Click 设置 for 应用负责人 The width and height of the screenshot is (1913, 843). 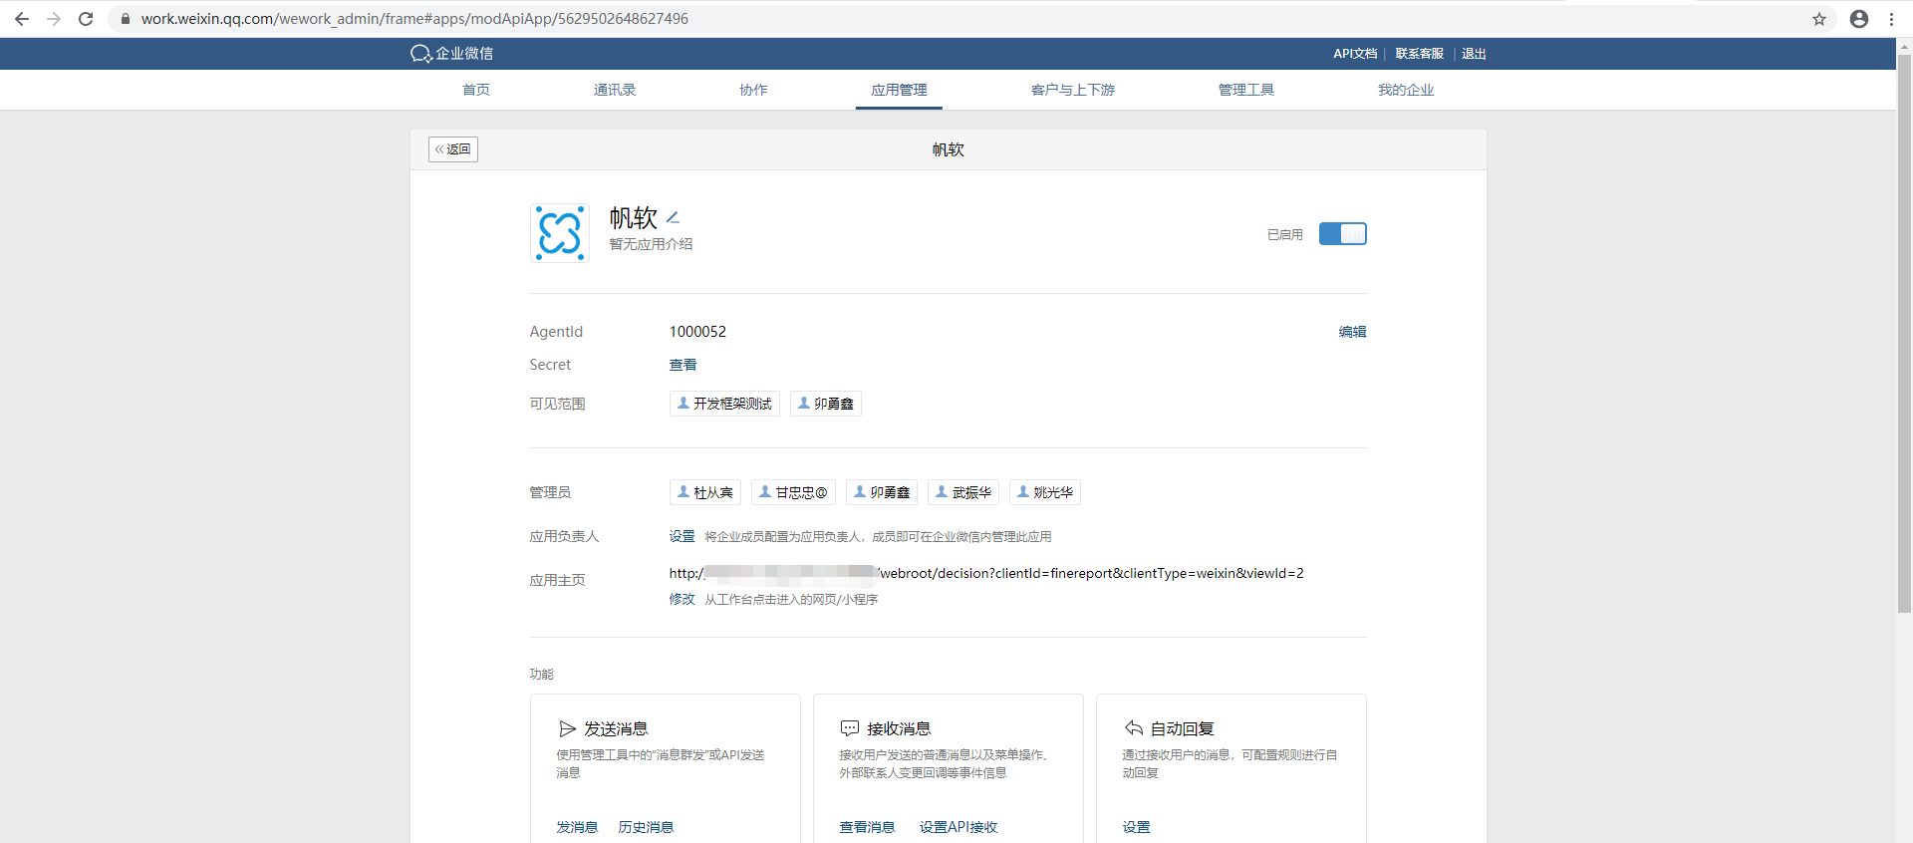coord(683,536)
